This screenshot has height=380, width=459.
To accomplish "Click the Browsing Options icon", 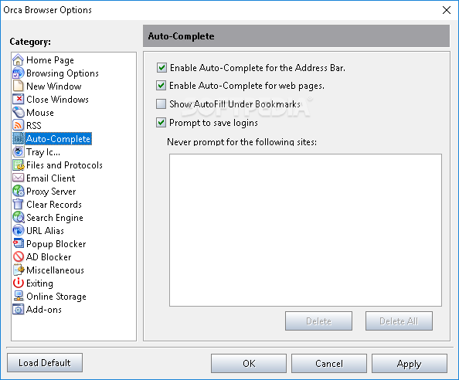I will (x=18, y=73).
